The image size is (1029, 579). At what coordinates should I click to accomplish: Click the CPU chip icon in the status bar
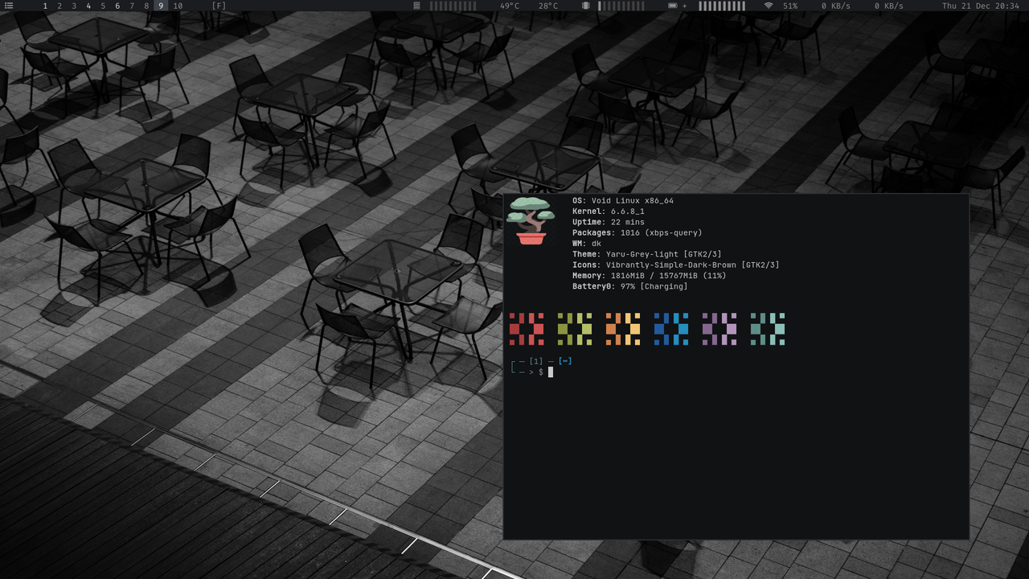(416, 6)
